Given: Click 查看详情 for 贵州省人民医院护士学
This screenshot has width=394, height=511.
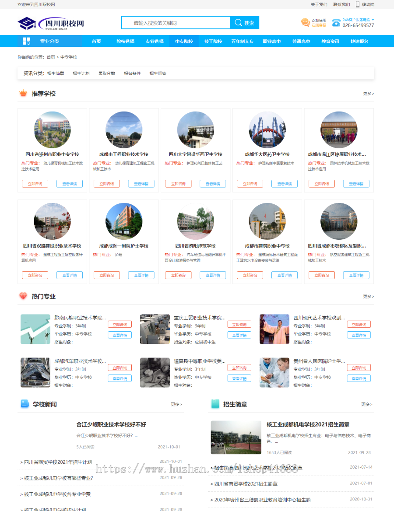Looking at the screenshot, I should [359, 378].
